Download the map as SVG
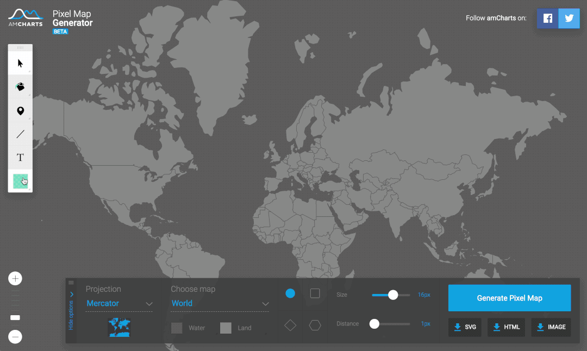587x351 pixels. pos(465,327)
